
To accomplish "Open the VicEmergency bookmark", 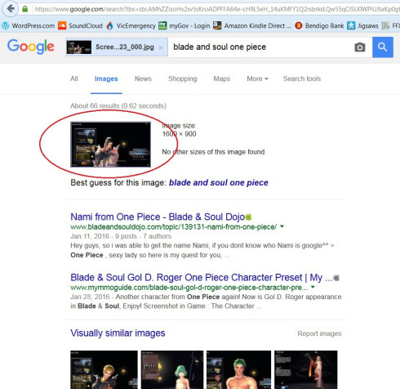I will [131, 26].
